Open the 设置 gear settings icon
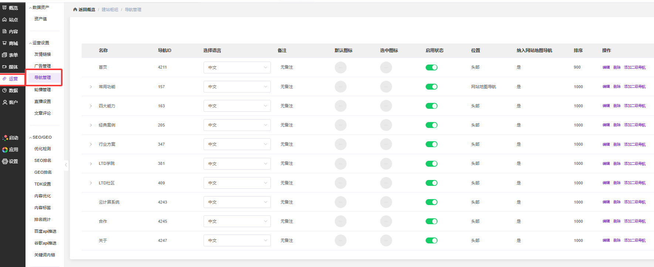The image size is (654, 267). 5,161
